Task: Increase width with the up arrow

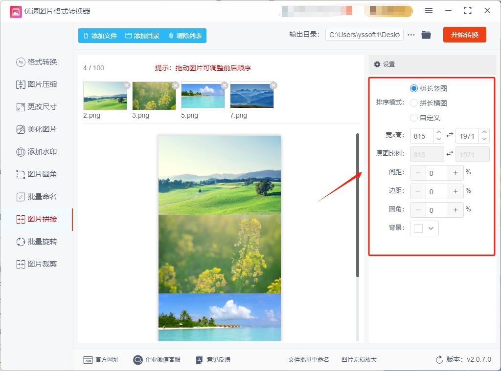Action: 439,132
